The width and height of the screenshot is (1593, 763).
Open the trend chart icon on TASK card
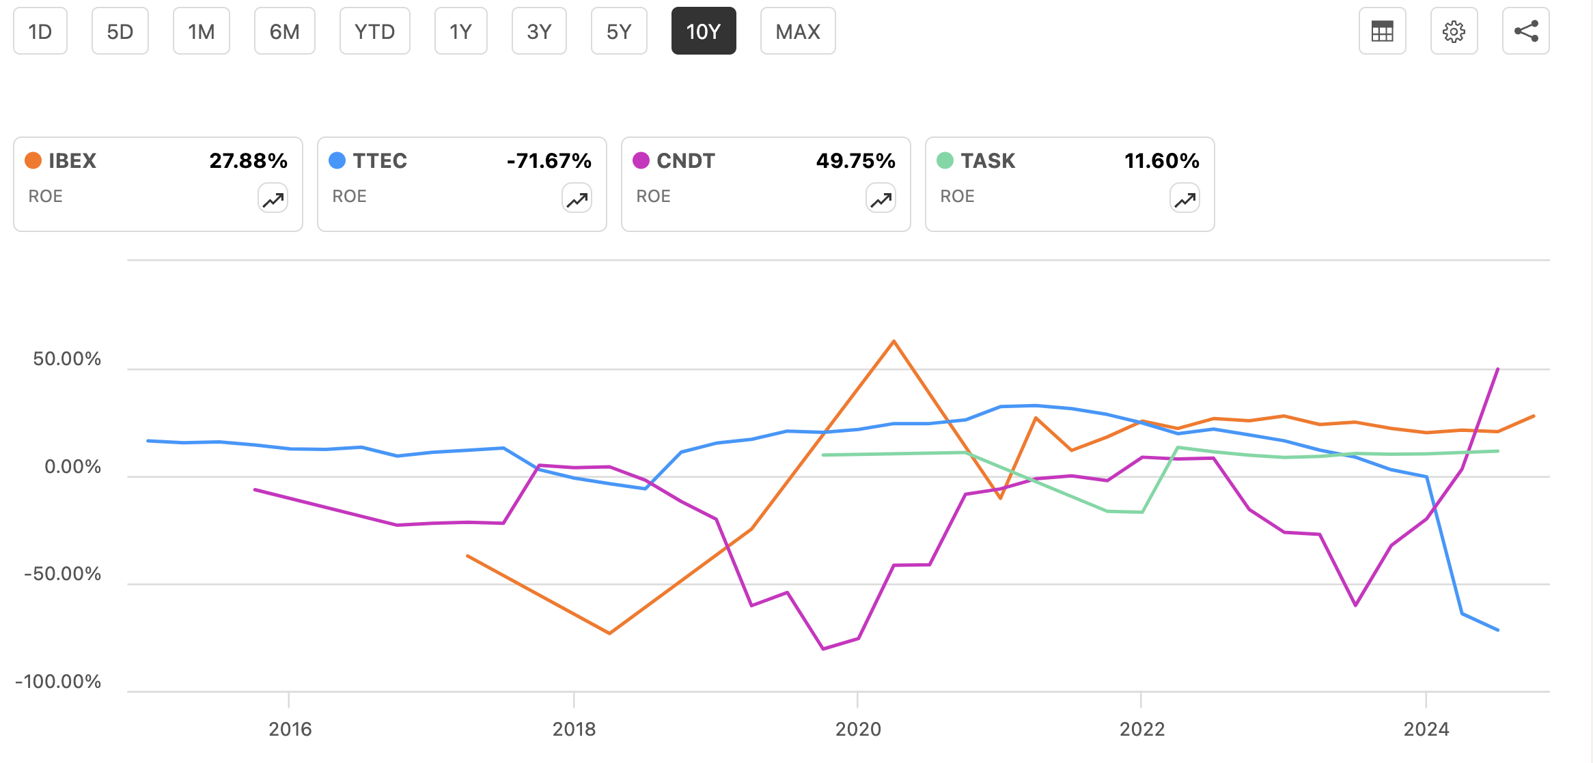pyautogui.click(x=1184, y=199)
